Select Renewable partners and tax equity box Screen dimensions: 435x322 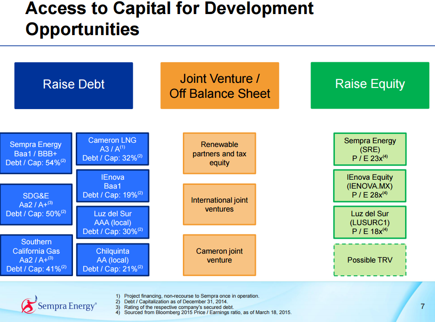pyautogui.click(x=219, y=153)
